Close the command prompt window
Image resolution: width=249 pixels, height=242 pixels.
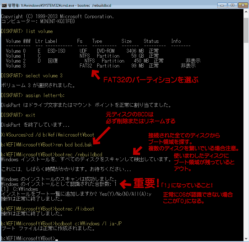point(243,5)
